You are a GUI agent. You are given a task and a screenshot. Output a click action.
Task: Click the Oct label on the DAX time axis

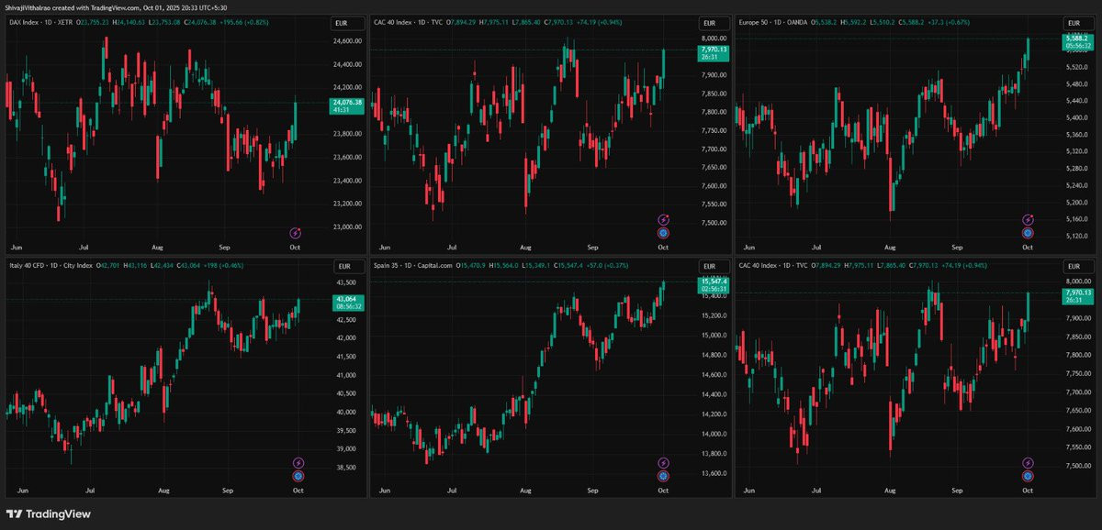295,248
